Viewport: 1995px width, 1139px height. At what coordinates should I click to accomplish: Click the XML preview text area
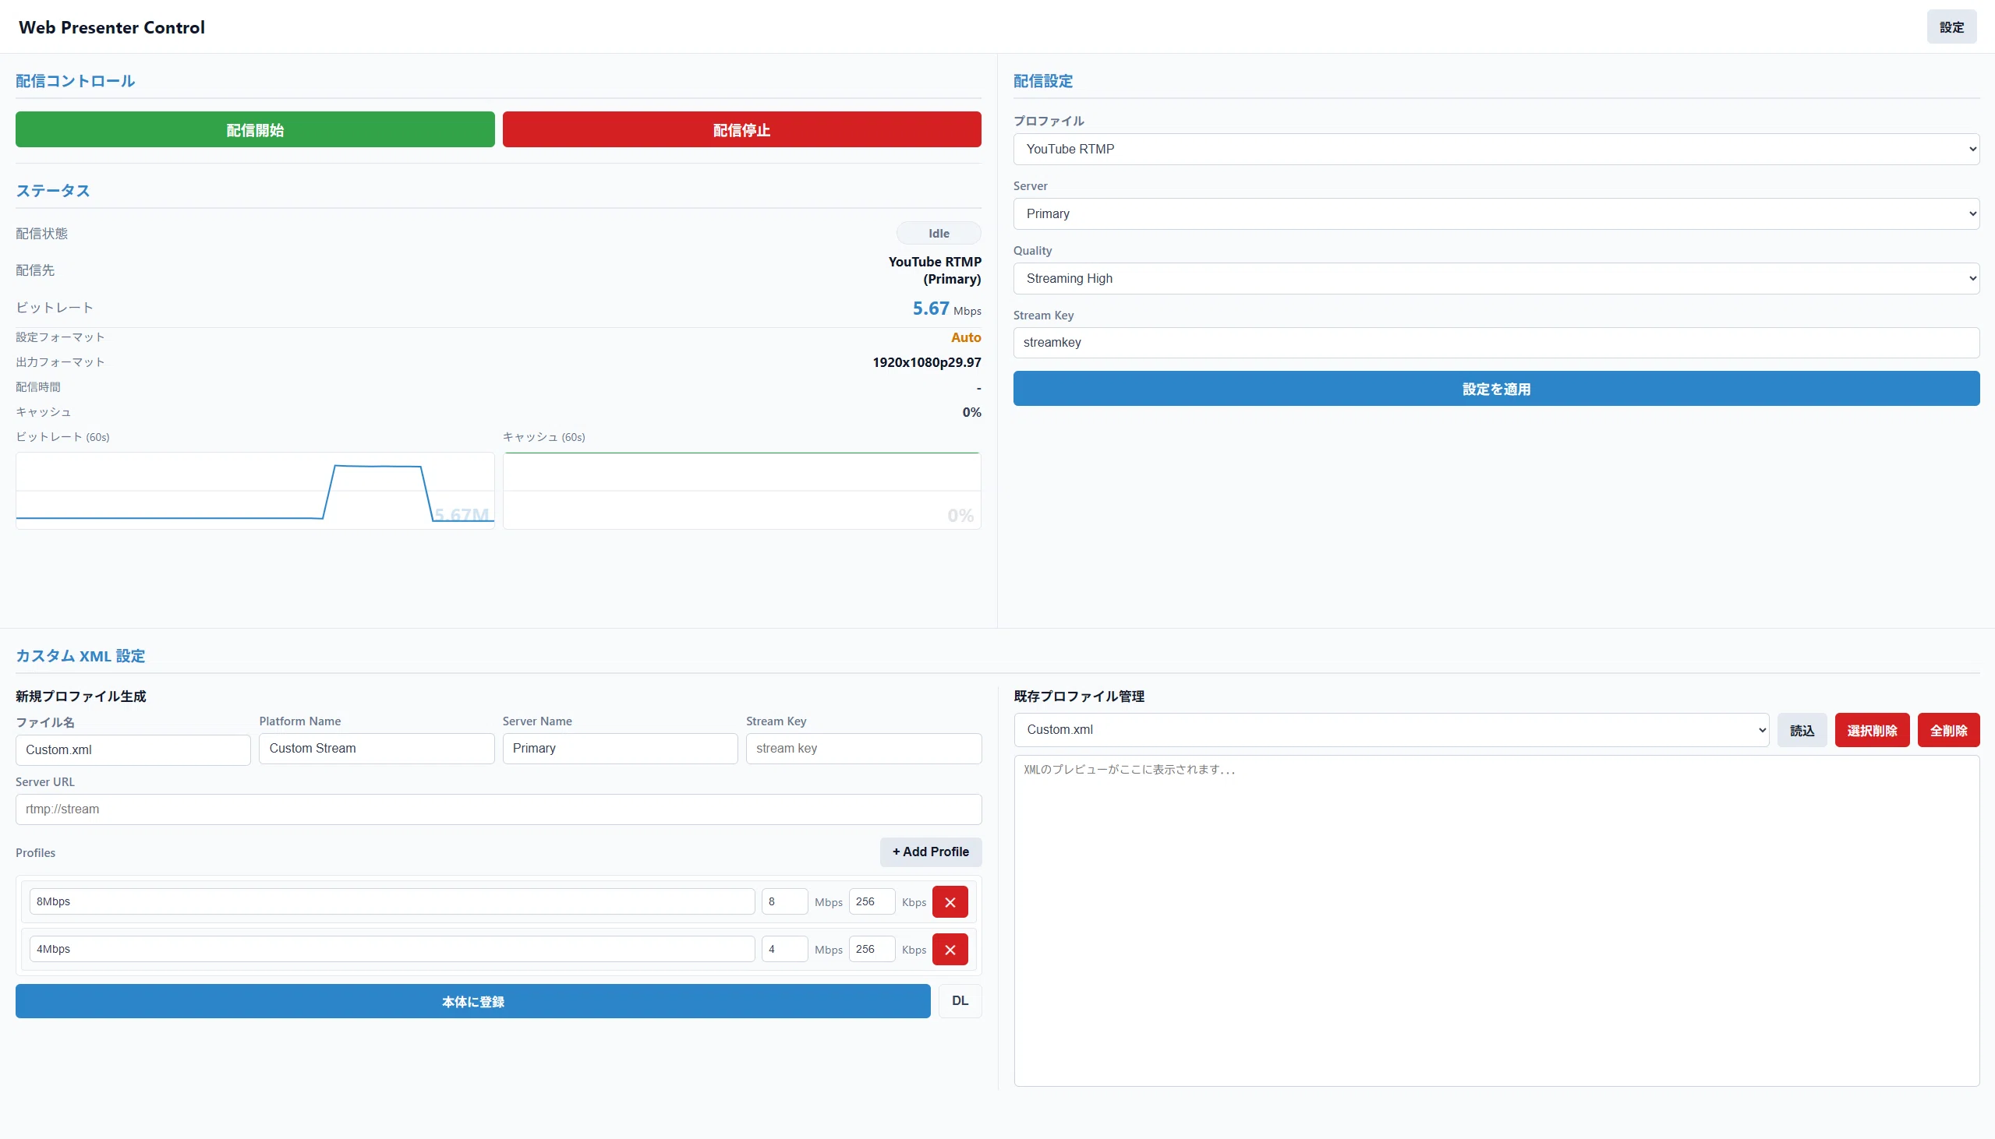click(x=1495, y=921)
